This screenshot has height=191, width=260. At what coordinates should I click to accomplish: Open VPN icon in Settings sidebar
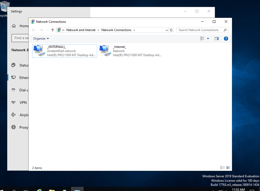(13, 102)
